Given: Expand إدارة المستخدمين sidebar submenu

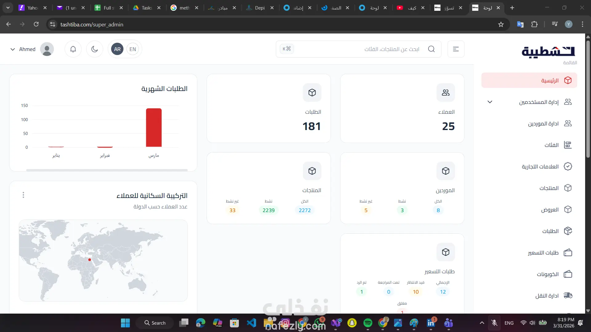Looking at the screenshot, I should [490, 102].
